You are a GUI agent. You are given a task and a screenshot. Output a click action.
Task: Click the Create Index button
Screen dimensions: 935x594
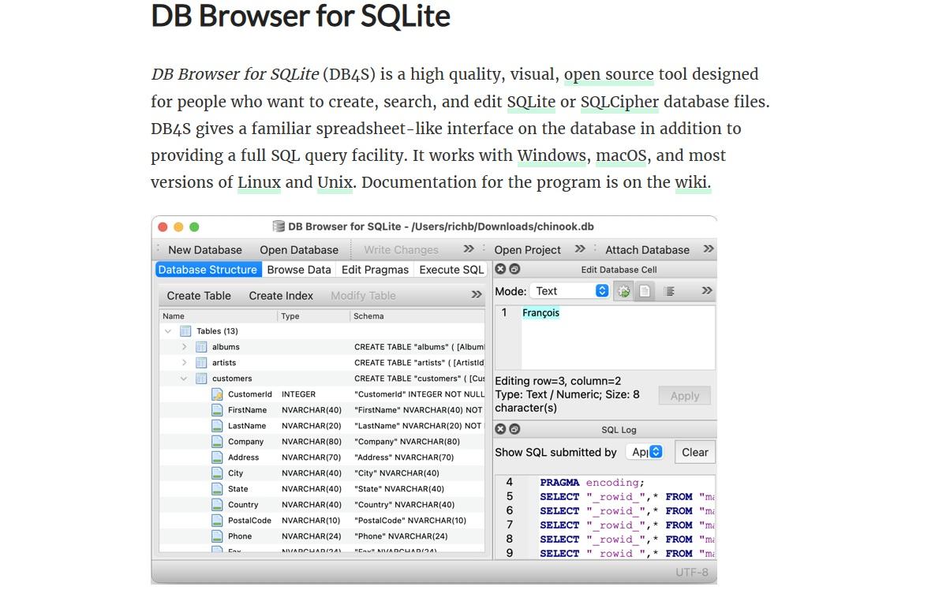[281, 296]
